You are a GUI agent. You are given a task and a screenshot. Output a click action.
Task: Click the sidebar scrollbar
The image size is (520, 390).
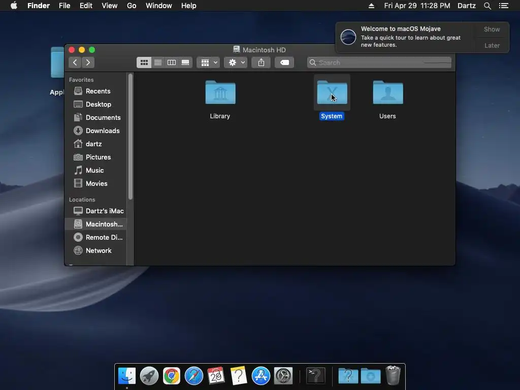[x=131, y=137]
